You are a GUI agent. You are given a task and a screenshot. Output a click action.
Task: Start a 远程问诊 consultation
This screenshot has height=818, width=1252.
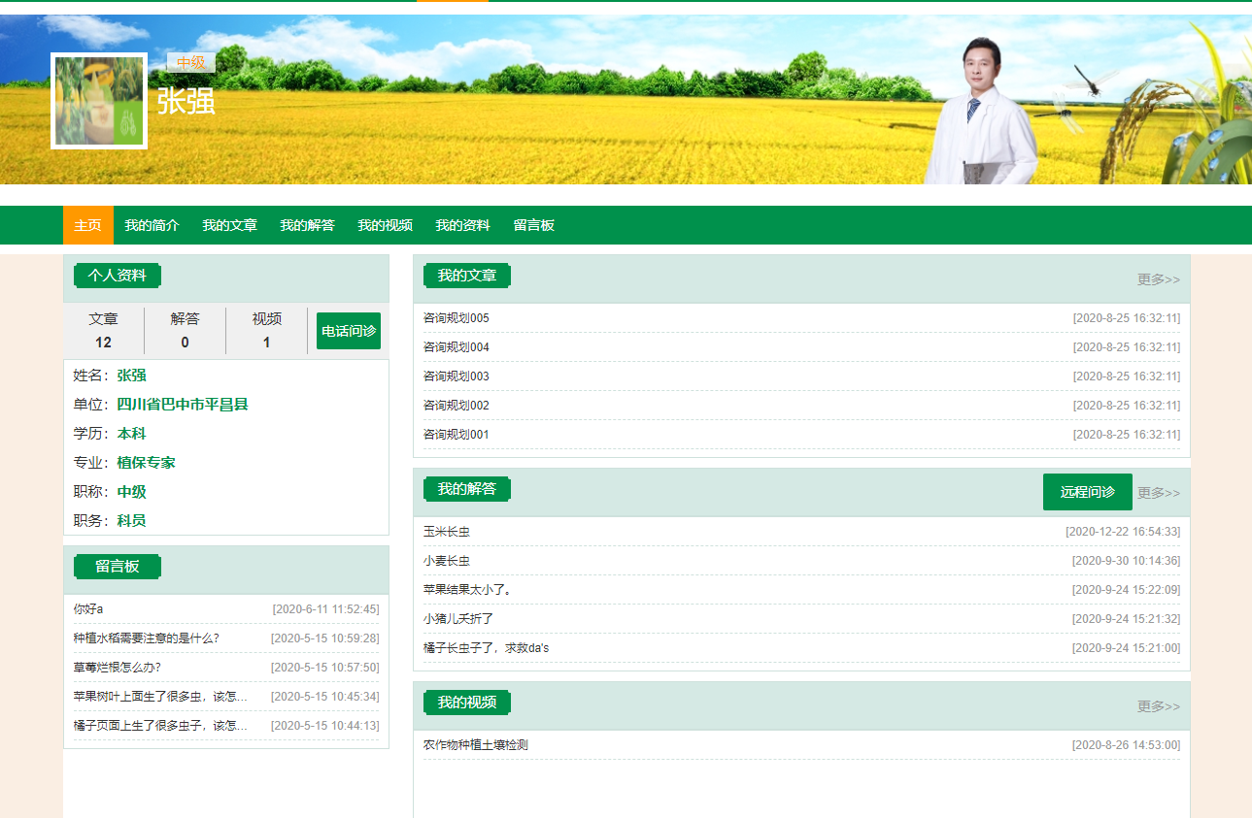[1087, 492]
